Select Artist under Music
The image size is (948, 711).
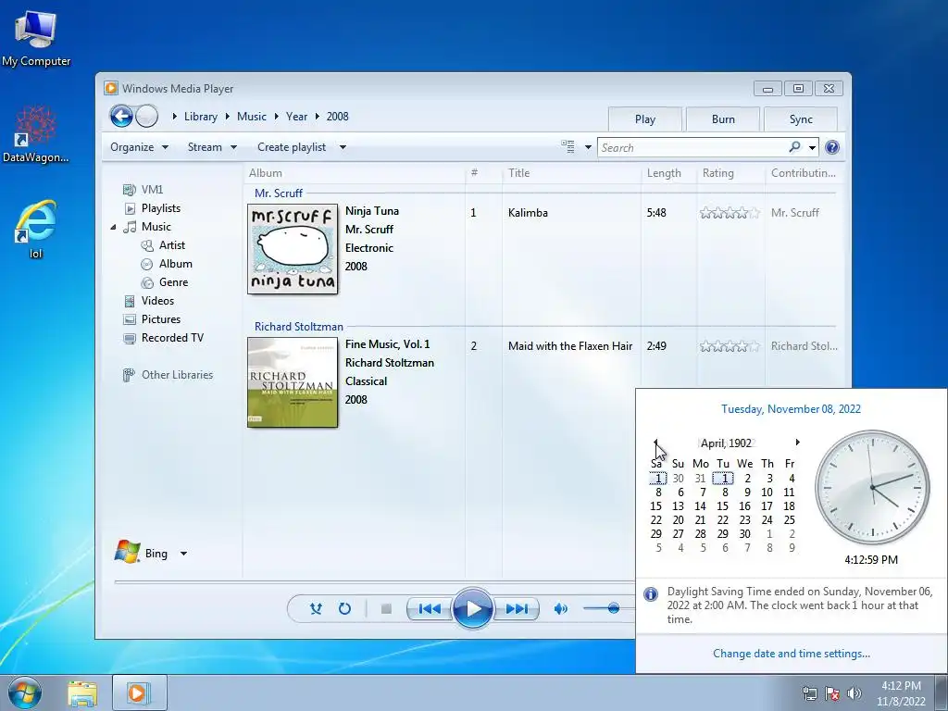point(171,244)
